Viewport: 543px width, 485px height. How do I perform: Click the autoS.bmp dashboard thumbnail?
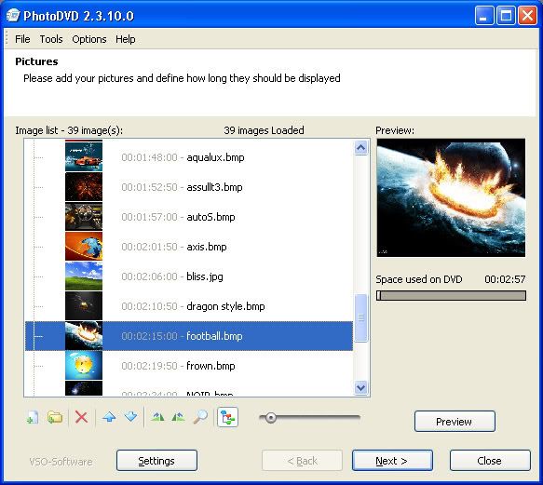tap(84, 217)
